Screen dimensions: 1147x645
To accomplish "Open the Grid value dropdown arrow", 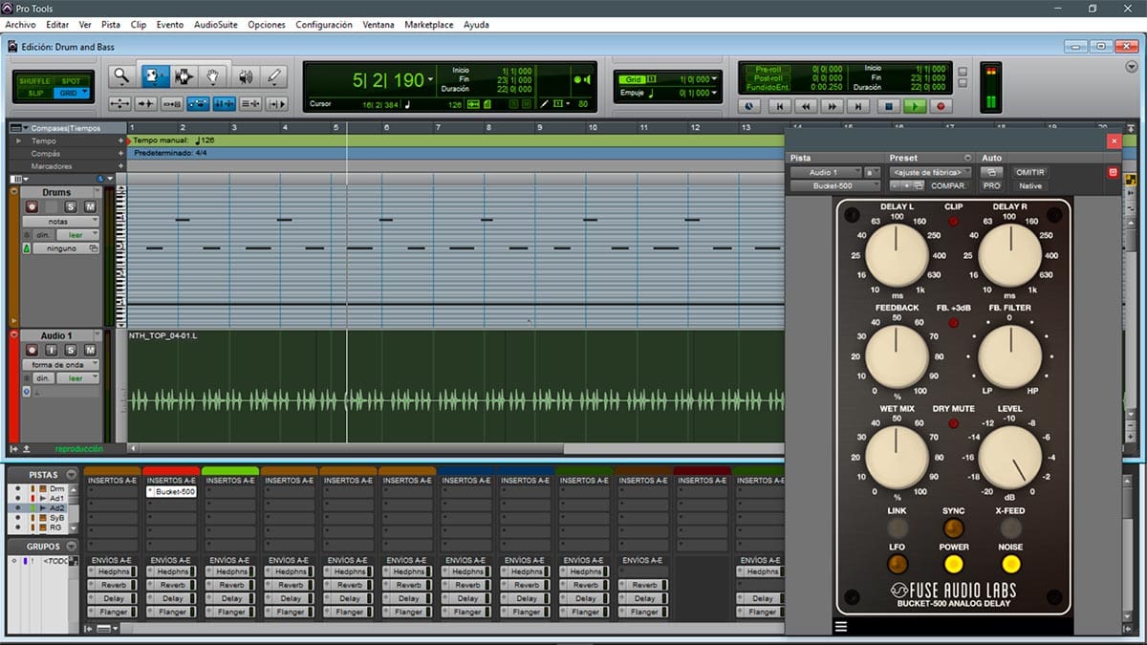I will tap(716, 79).
